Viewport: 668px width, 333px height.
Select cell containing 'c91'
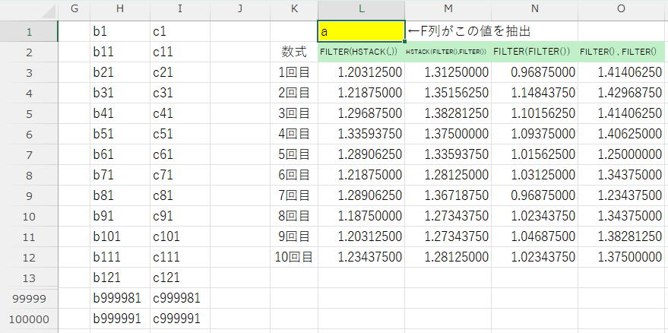pyautogui.click(x=180, y=216)
